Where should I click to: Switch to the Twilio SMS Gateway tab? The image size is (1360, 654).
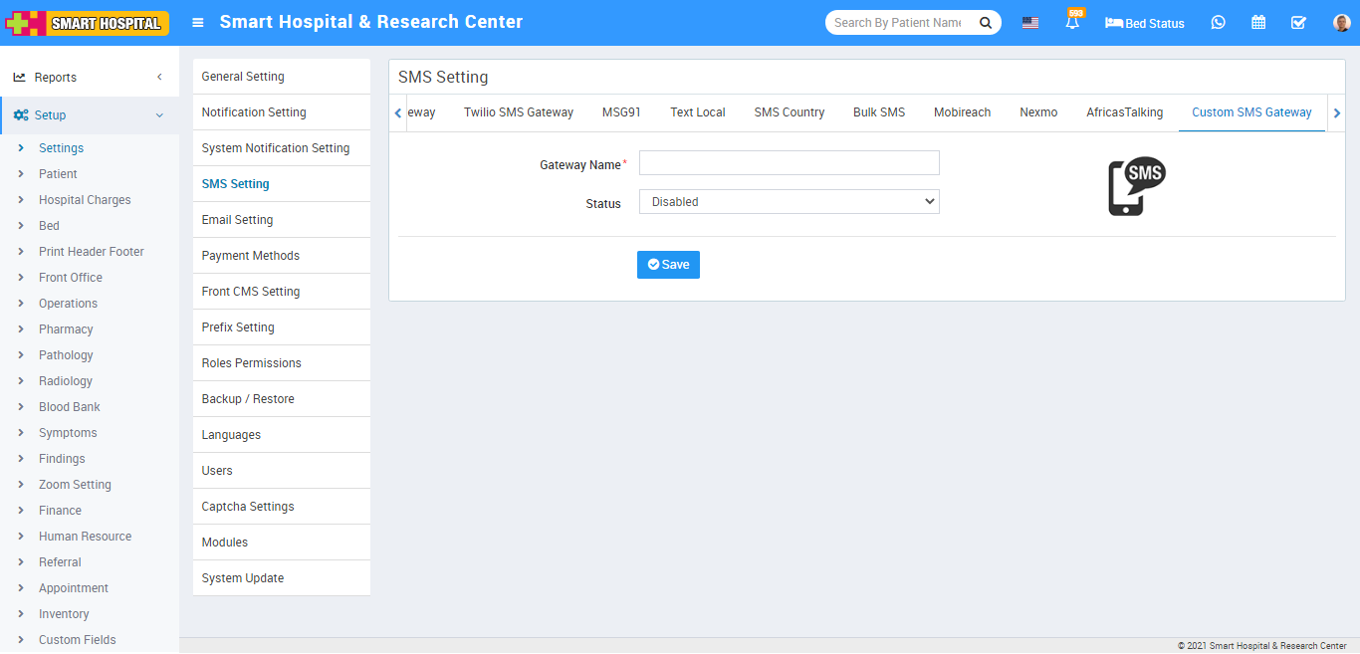(519, 112)
